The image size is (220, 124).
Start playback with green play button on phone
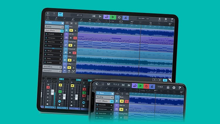click(x=141, y=86)
